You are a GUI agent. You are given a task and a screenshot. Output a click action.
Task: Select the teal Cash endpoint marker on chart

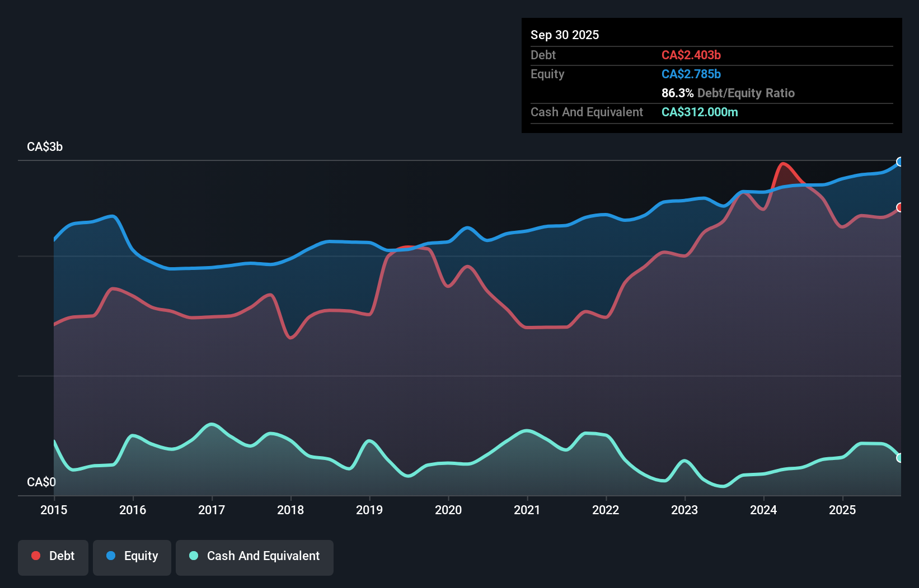(900, 458)
